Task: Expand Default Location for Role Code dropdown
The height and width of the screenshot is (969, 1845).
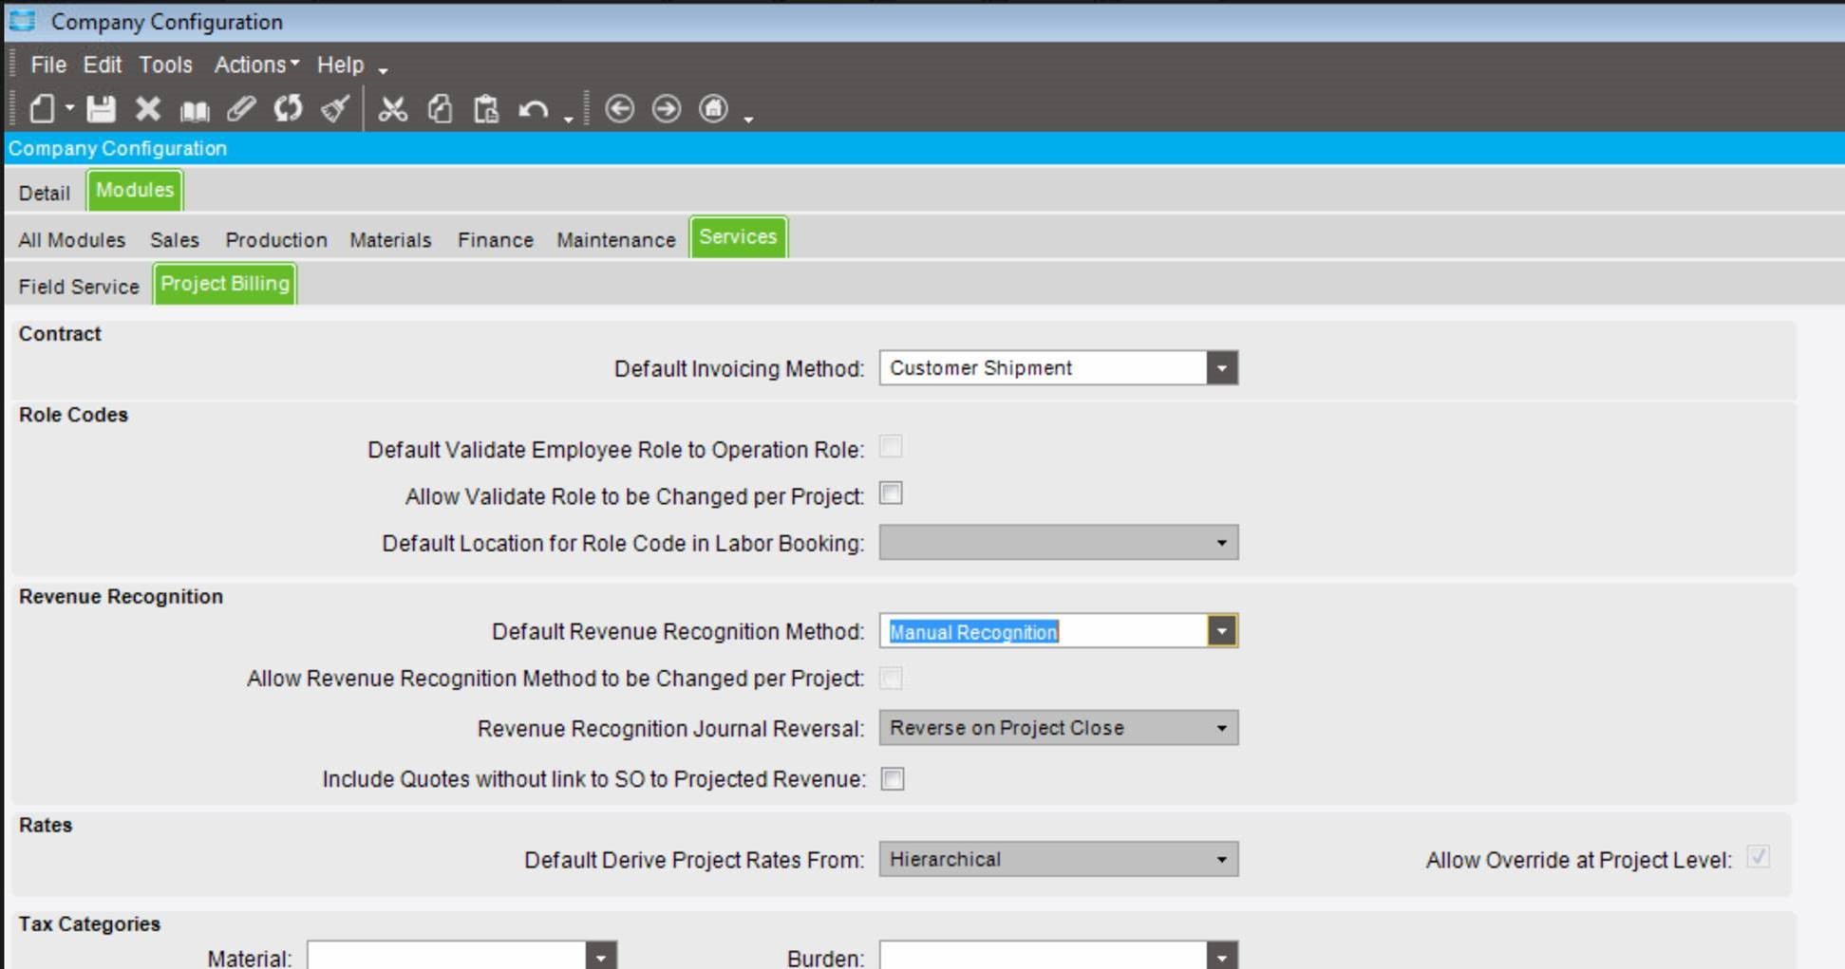Action: (1221, 543)
